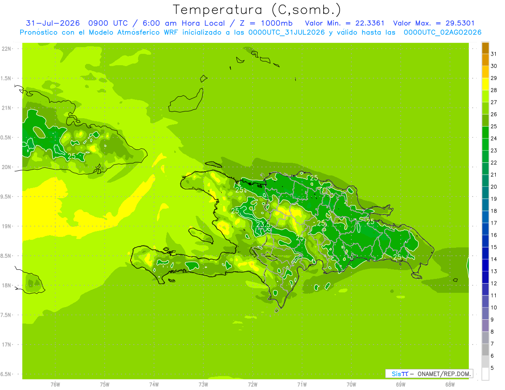Click the 31-Jul-2026 date in header
This screenshot has height=390, width=505.
click(x=53, y=23)
